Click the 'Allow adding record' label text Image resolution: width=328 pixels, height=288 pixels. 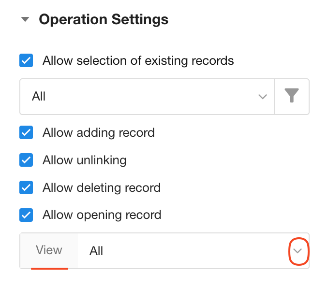tap(98, 132)
